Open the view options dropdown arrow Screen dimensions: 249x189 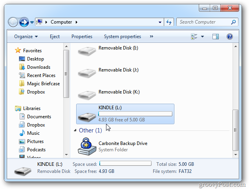pos(203,37)
